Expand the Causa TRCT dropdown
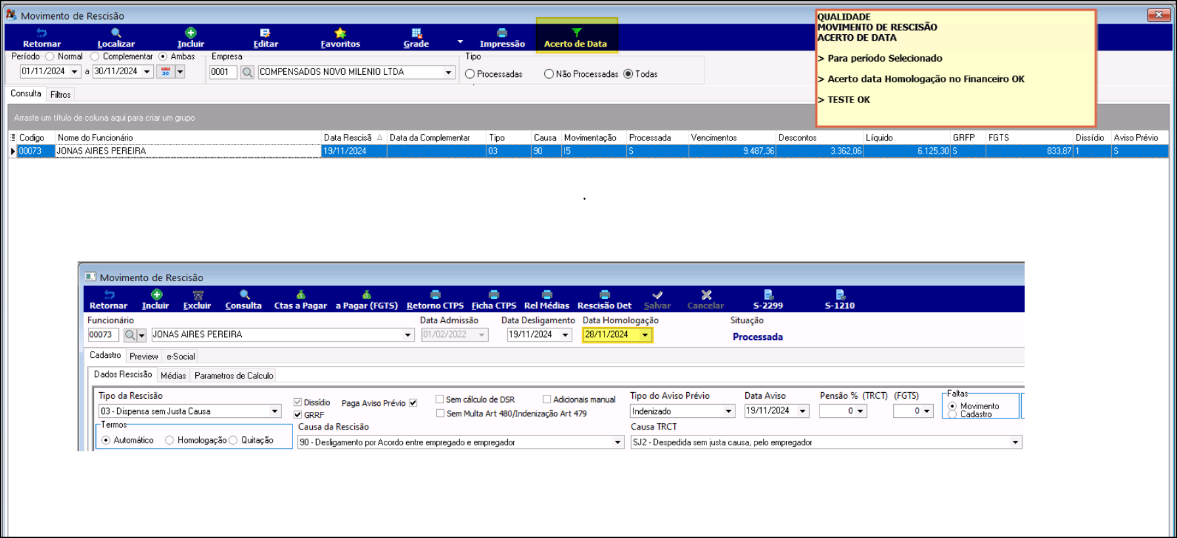This screenshot has width=1177, height=538. (x=1015, y=442)
